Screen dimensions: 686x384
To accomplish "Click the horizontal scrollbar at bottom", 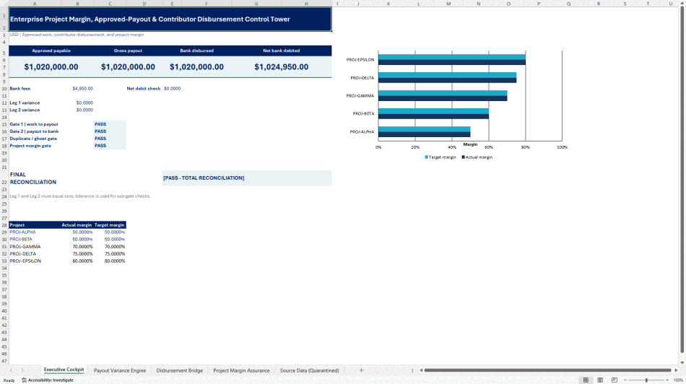I will (x=547, y=370).
